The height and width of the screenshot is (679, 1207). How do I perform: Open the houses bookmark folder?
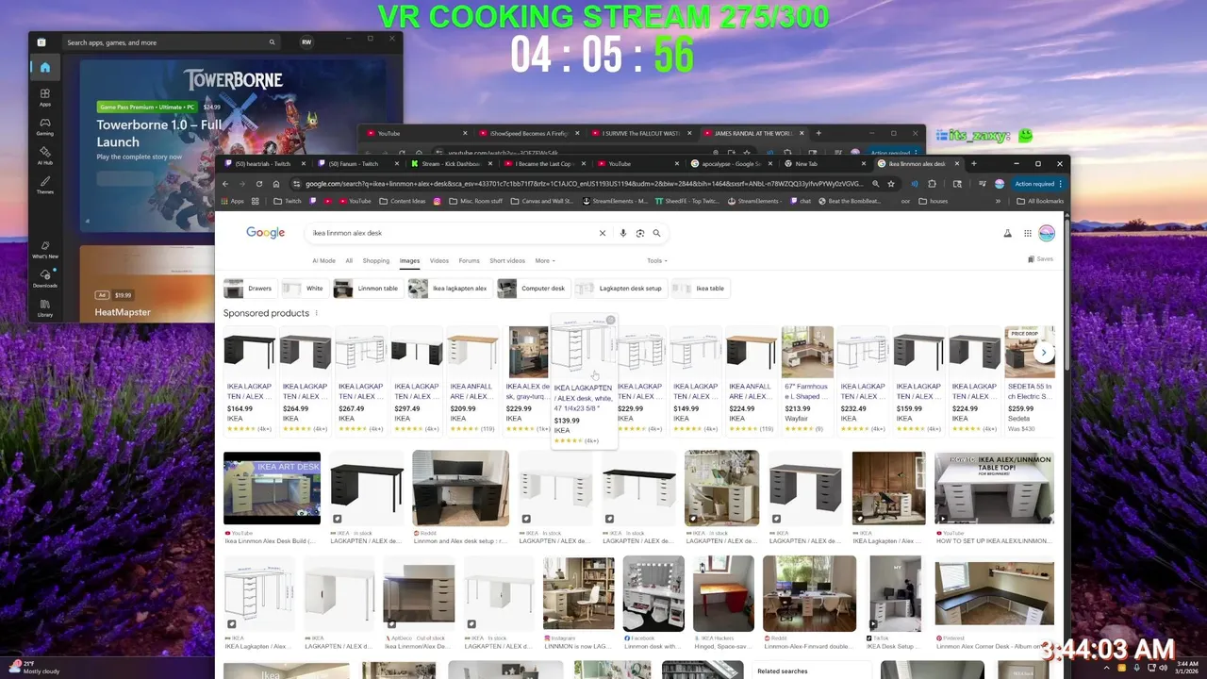[x=934, y=201]
